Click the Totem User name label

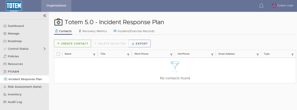click(285, 6)
